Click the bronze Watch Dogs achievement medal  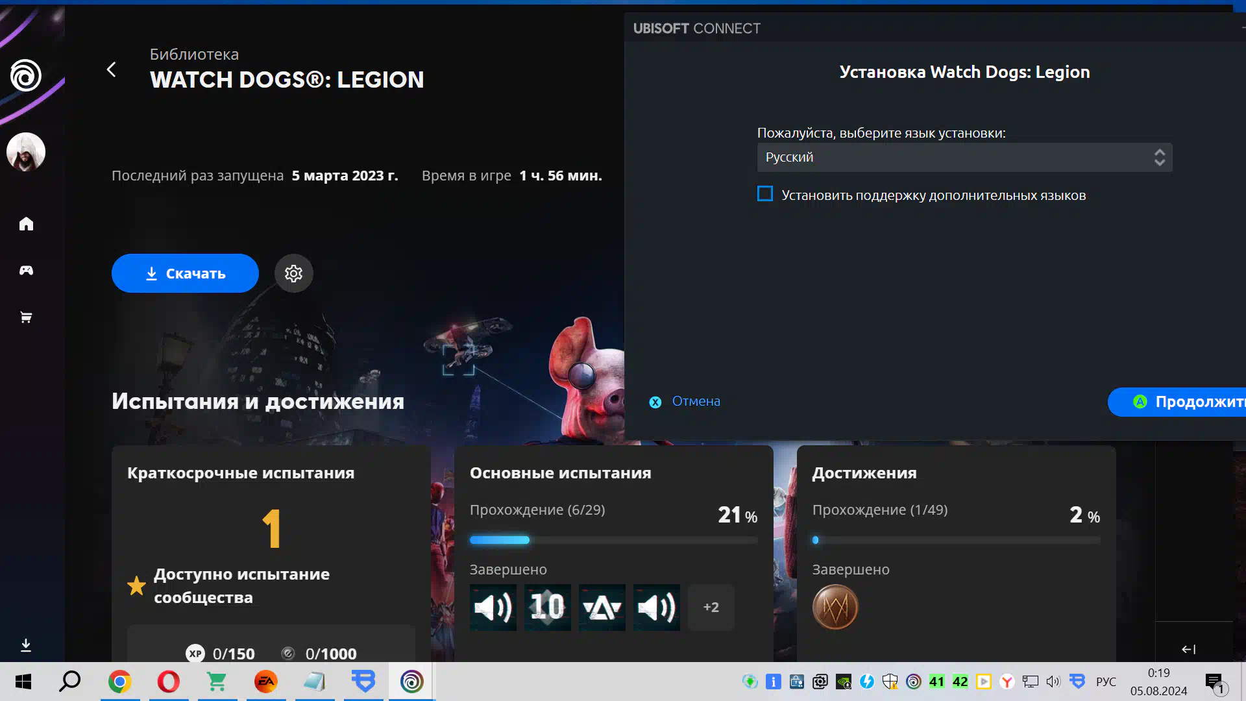pos(835,608)
